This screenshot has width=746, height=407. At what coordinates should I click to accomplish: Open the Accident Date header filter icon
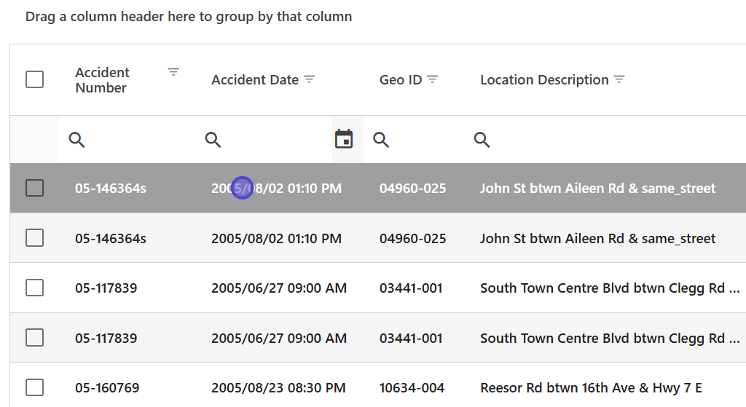tap(309, 79)
